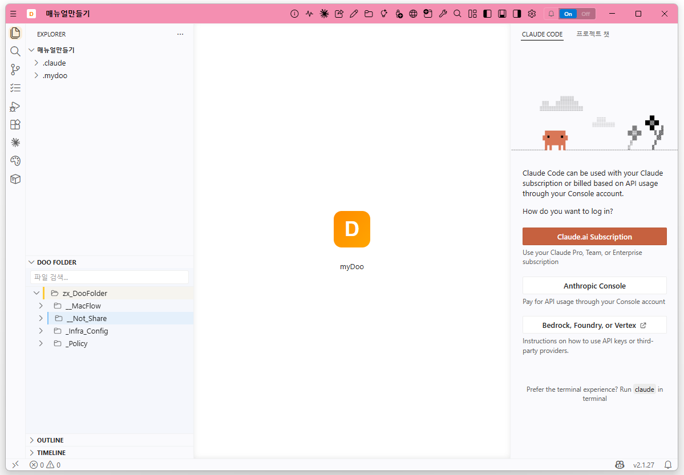Expand the __MacFlow folder
This screenshot has width=684, height=475.
tap(41, 306)
